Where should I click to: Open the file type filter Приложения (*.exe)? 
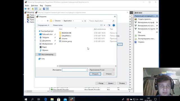click(x=102, y=70)
